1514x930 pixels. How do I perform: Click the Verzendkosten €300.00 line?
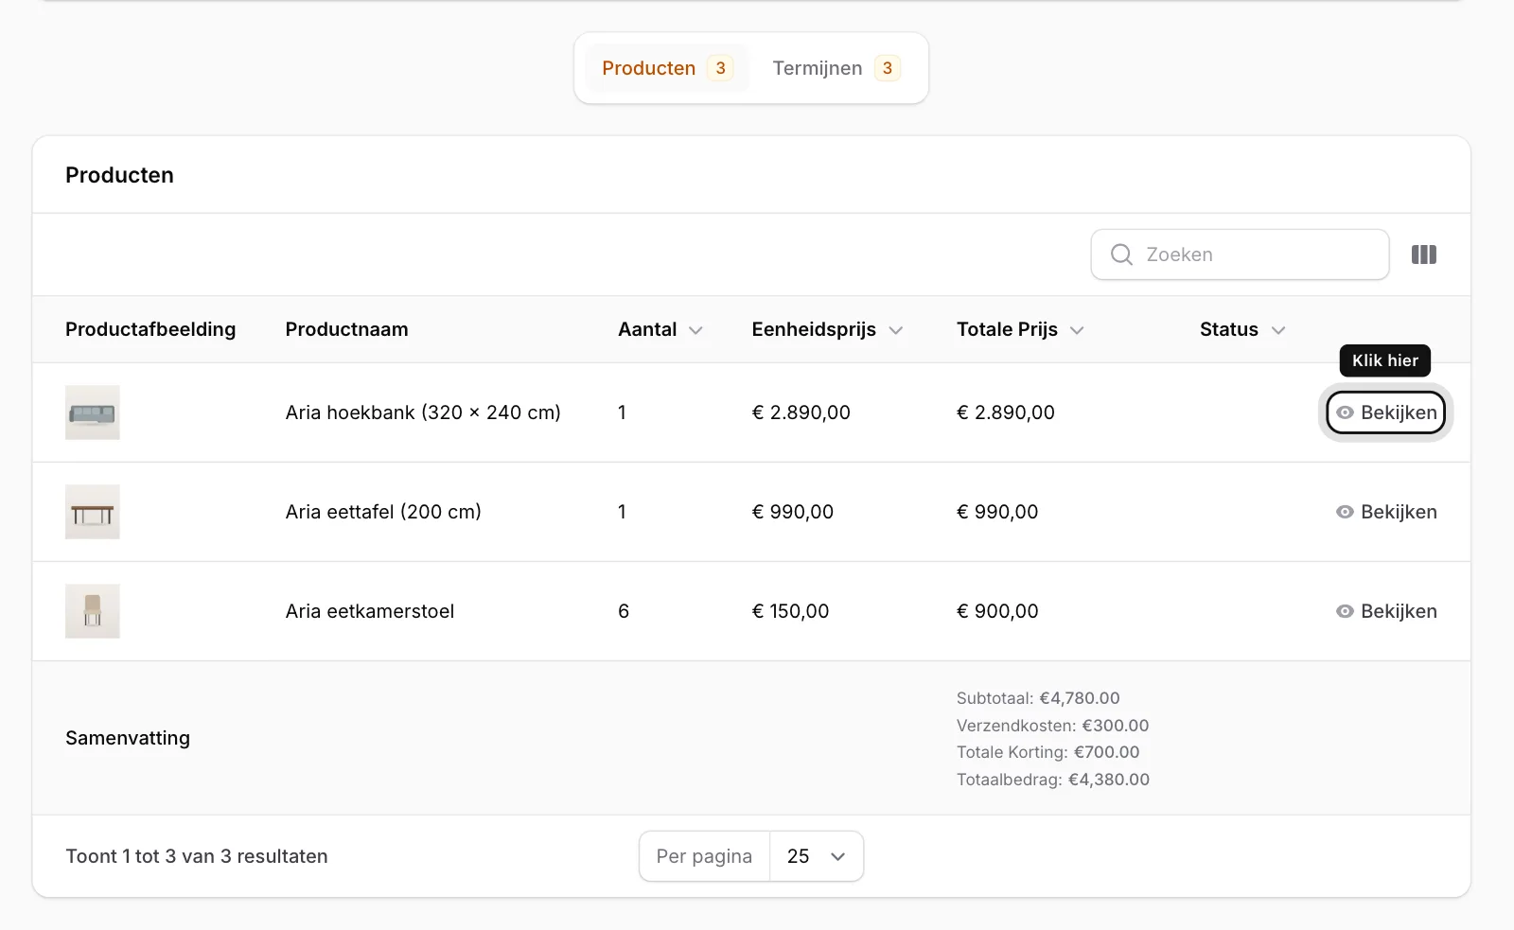point(1052,726)
